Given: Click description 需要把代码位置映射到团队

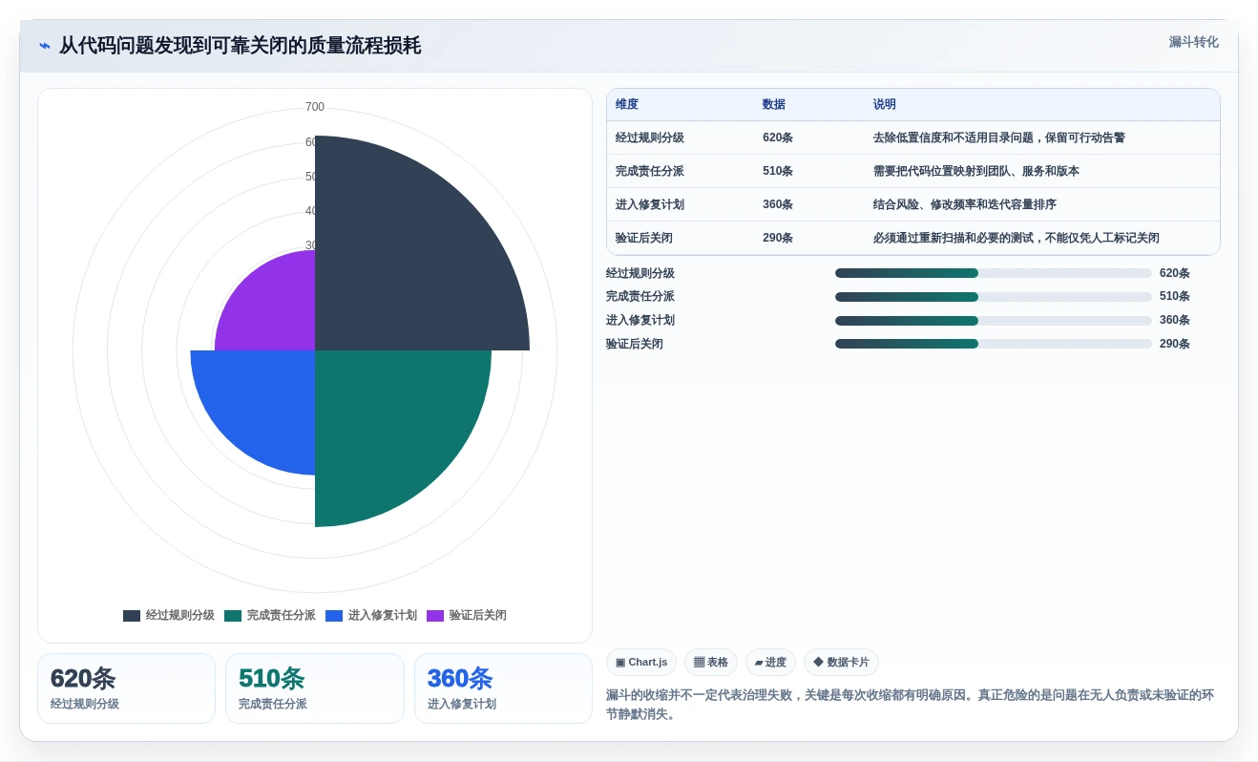Looking at the screenshot, I should tap(976, 171).
